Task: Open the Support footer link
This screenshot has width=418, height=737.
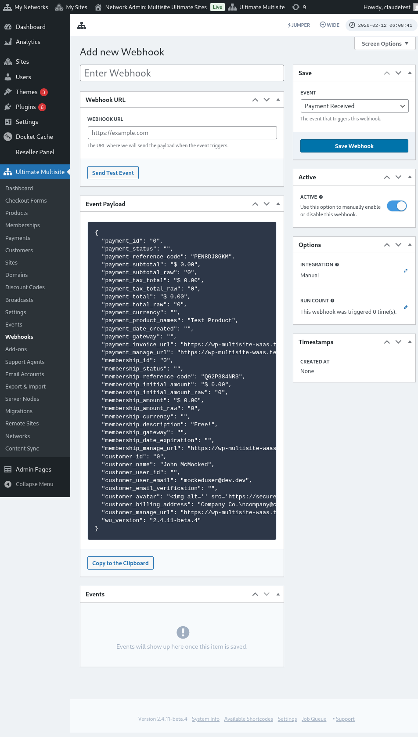Action: pyautogui.click(x=345, y=719)
